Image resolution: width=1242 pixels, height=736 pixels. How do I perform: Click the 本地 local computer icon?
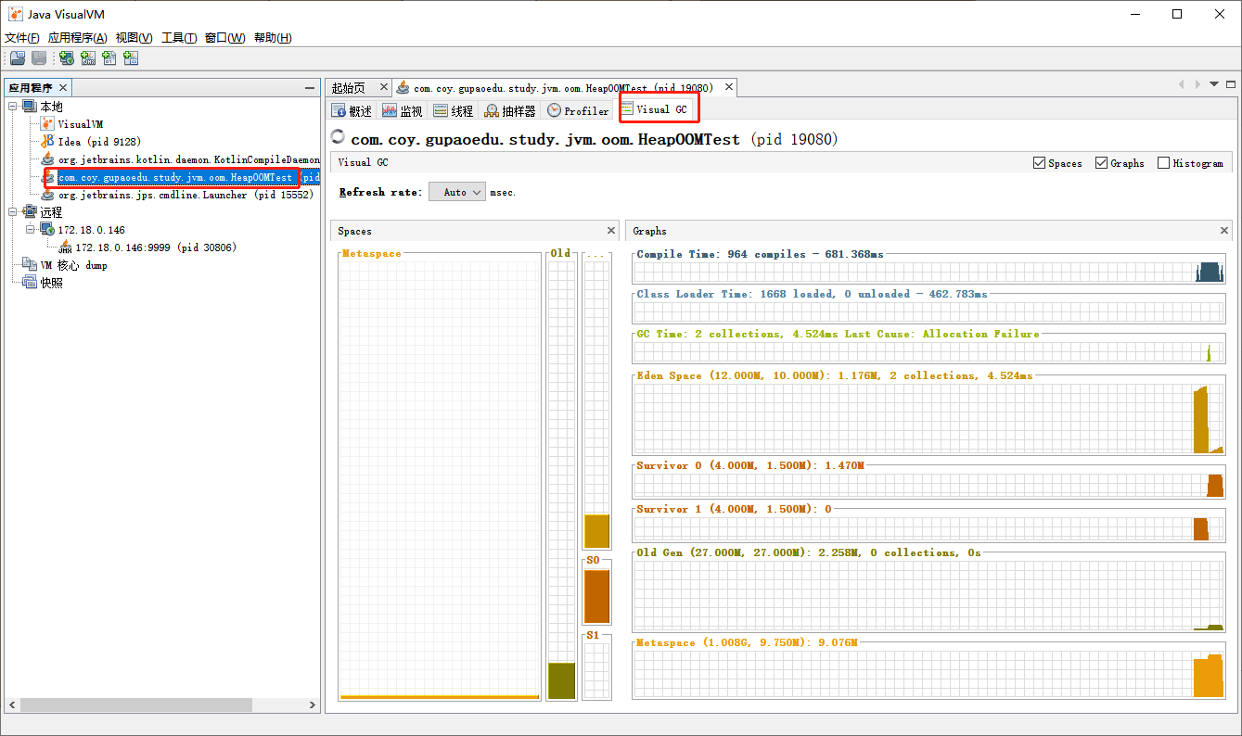click(30, 107)
